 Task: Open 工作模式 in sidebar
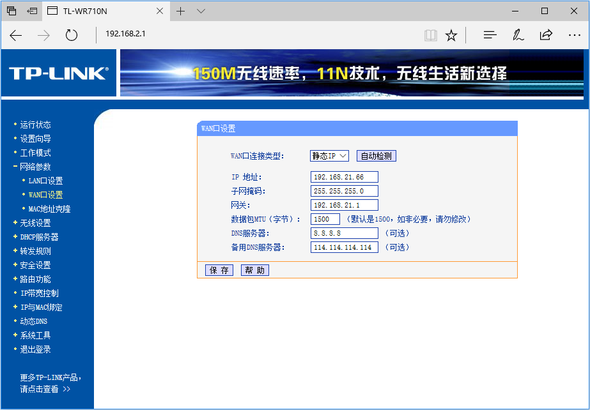click(35, 153)
